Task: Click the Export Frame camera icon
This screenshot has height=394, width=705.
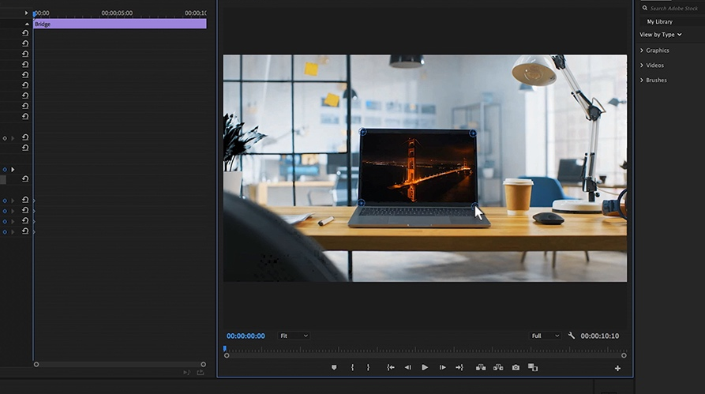Action: [x=516, y=367]
